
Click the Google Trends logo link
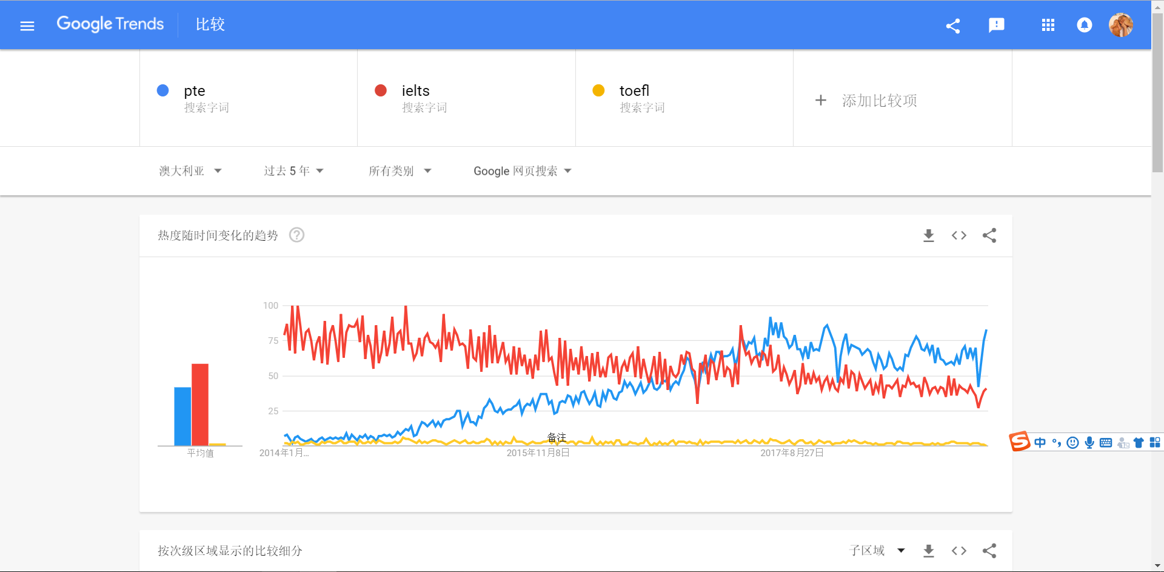(110, 24)
